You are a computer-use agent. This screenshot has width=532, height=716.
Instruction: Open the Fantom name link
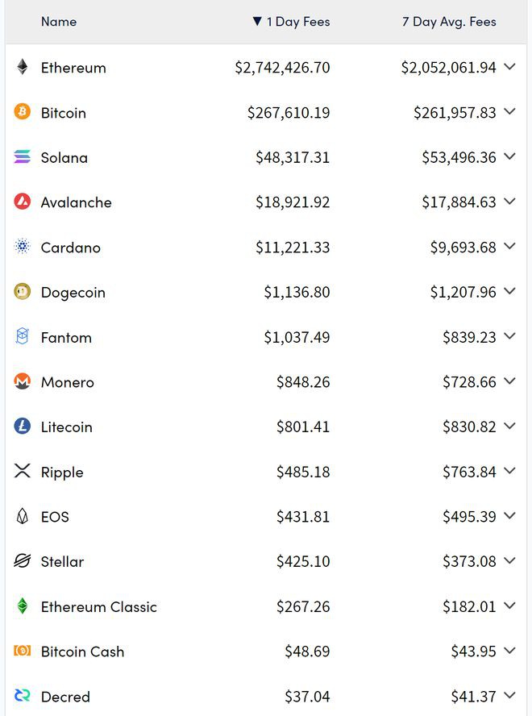point(66,337)
